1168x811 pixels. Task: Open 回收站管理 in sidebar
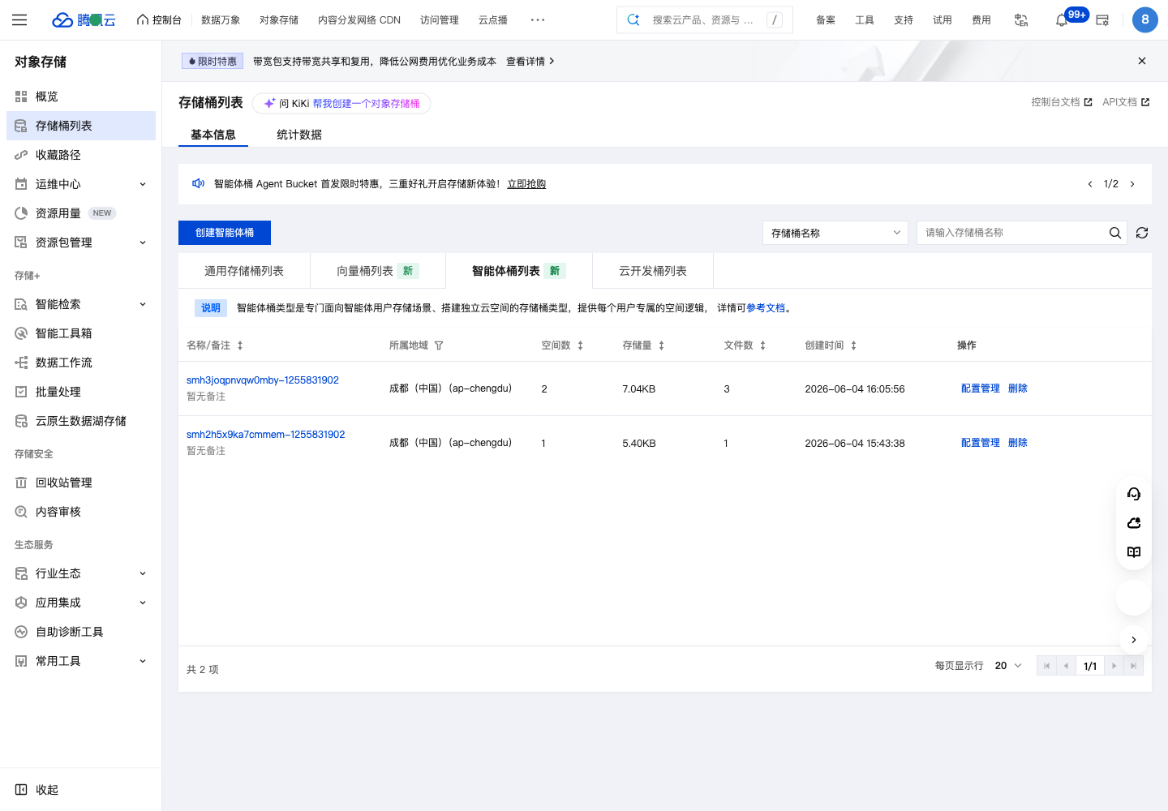point(81,483)
